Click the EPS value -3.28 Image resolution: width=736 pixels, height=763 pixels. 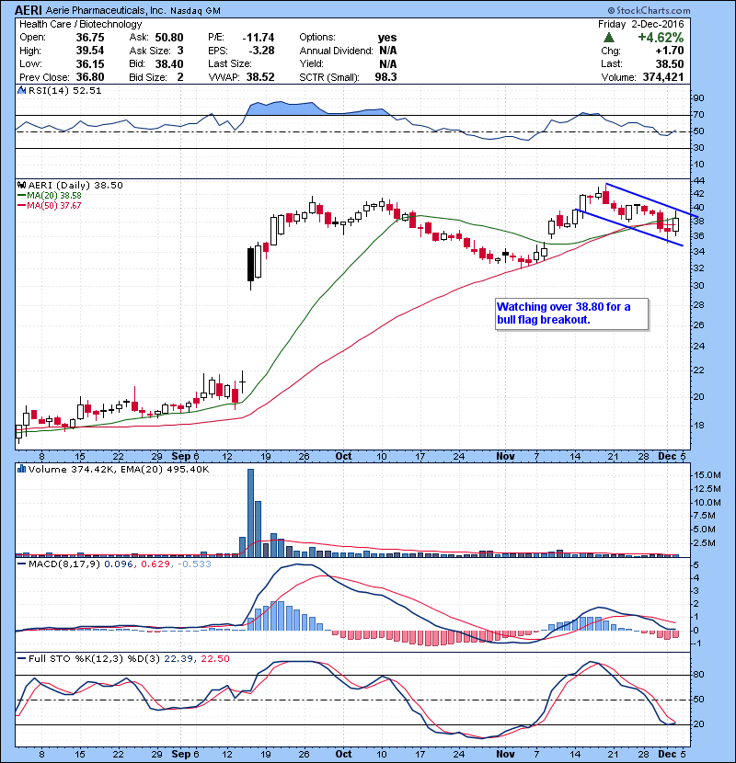pos(261,51)
